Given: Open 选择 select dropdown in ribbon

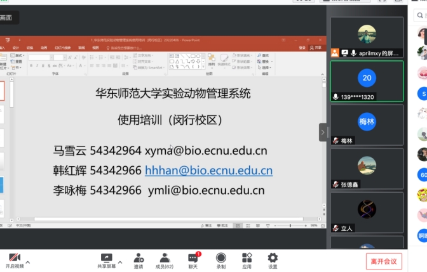Looking at the screenshot, I should point(264,67).
